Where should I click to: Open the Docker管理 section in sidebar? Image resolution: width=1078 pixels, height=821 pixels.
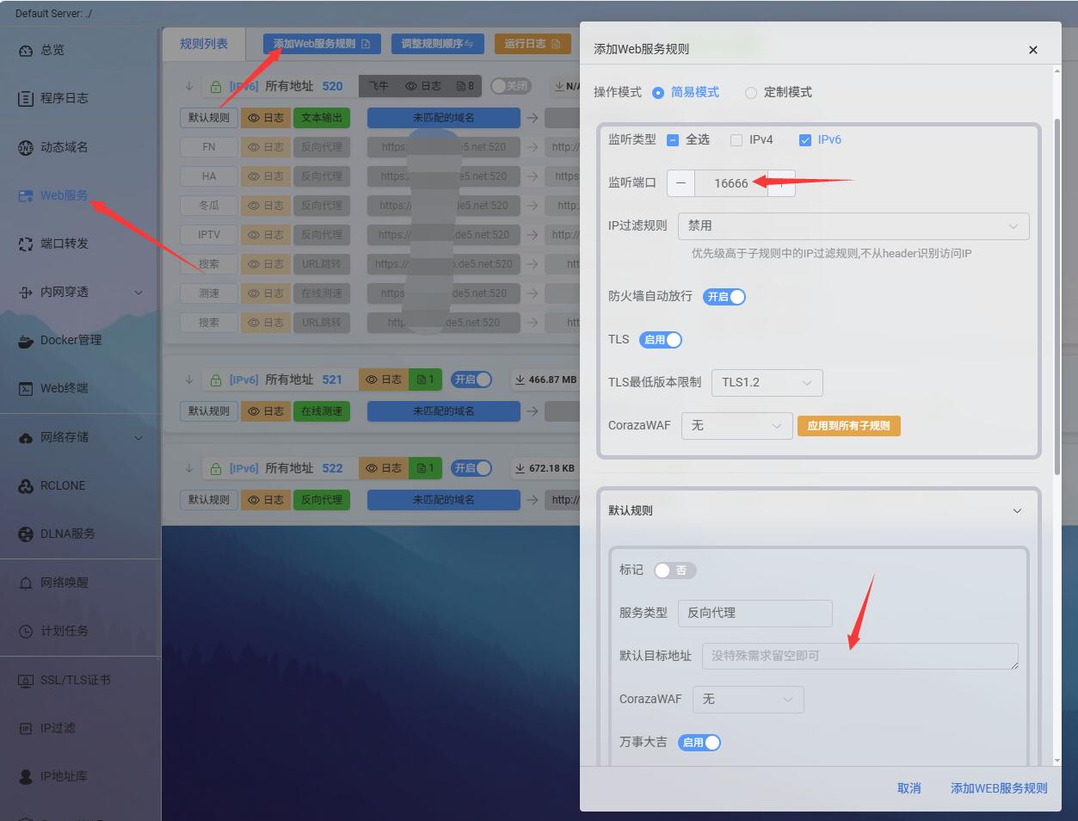69,340
